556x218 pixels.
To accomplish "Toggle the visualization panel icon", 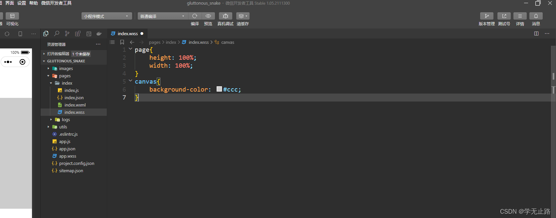I will [x=12, y=16].
